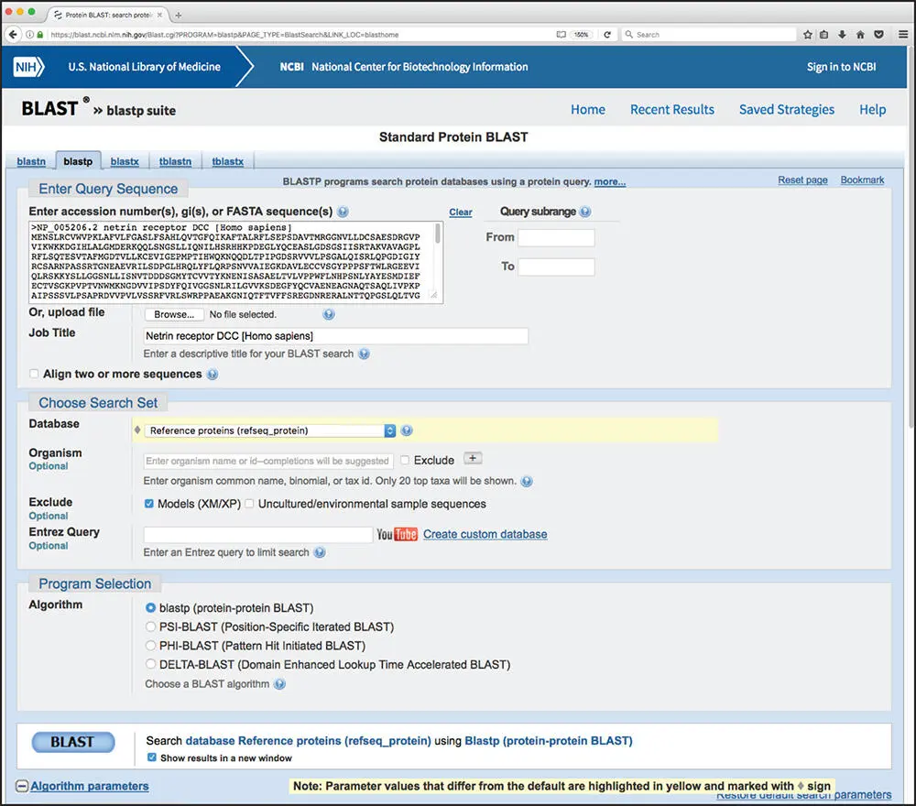Switch to the blastx tab

pos(125,162)
